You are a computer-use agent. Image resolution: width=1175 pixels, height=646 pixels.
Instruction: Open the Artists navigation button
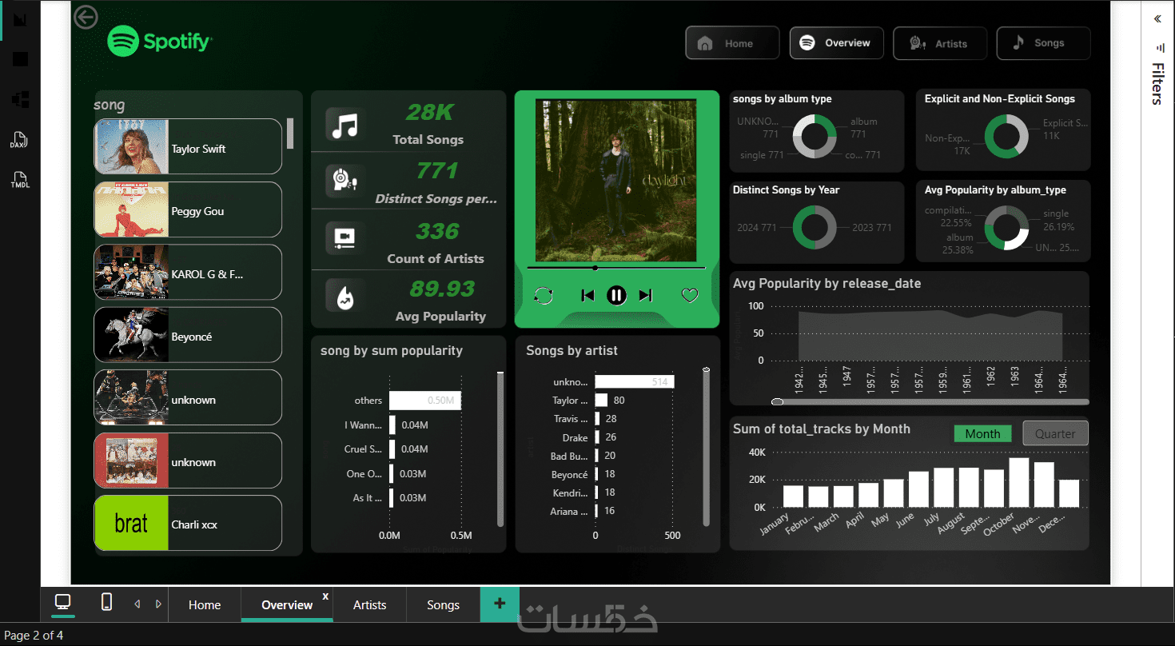(940, 43)
